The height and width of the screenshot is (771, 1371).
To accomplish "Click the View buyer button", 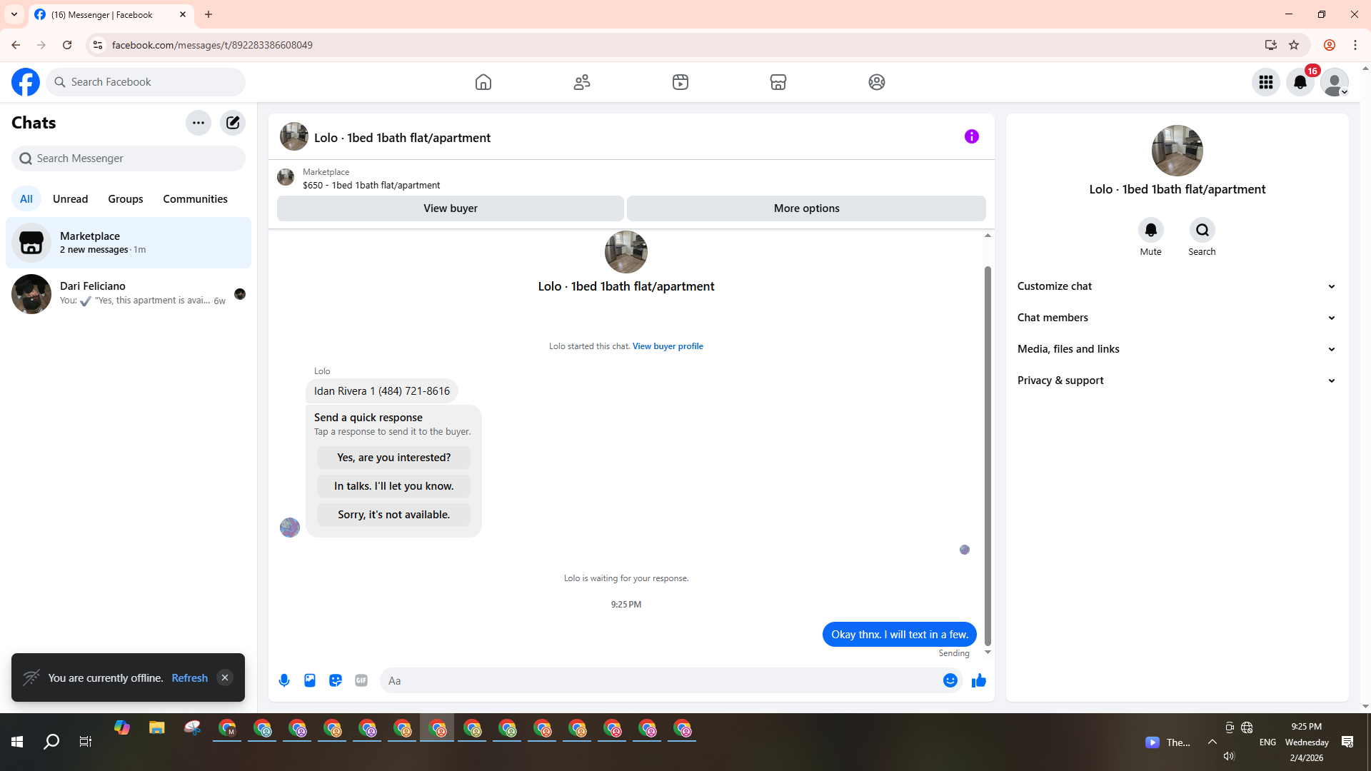I will pos(450,208).
